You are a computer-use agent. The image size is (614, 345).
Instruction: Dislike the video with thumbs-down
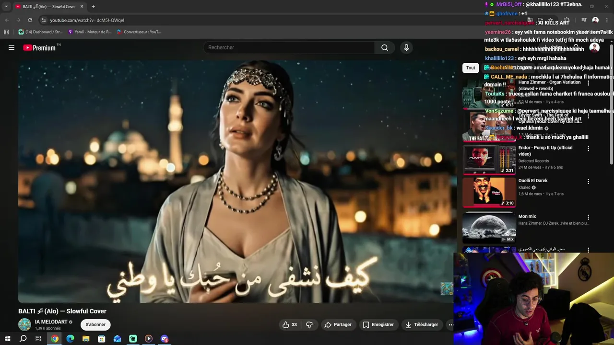pyautogui.click(x=309, y=325)
